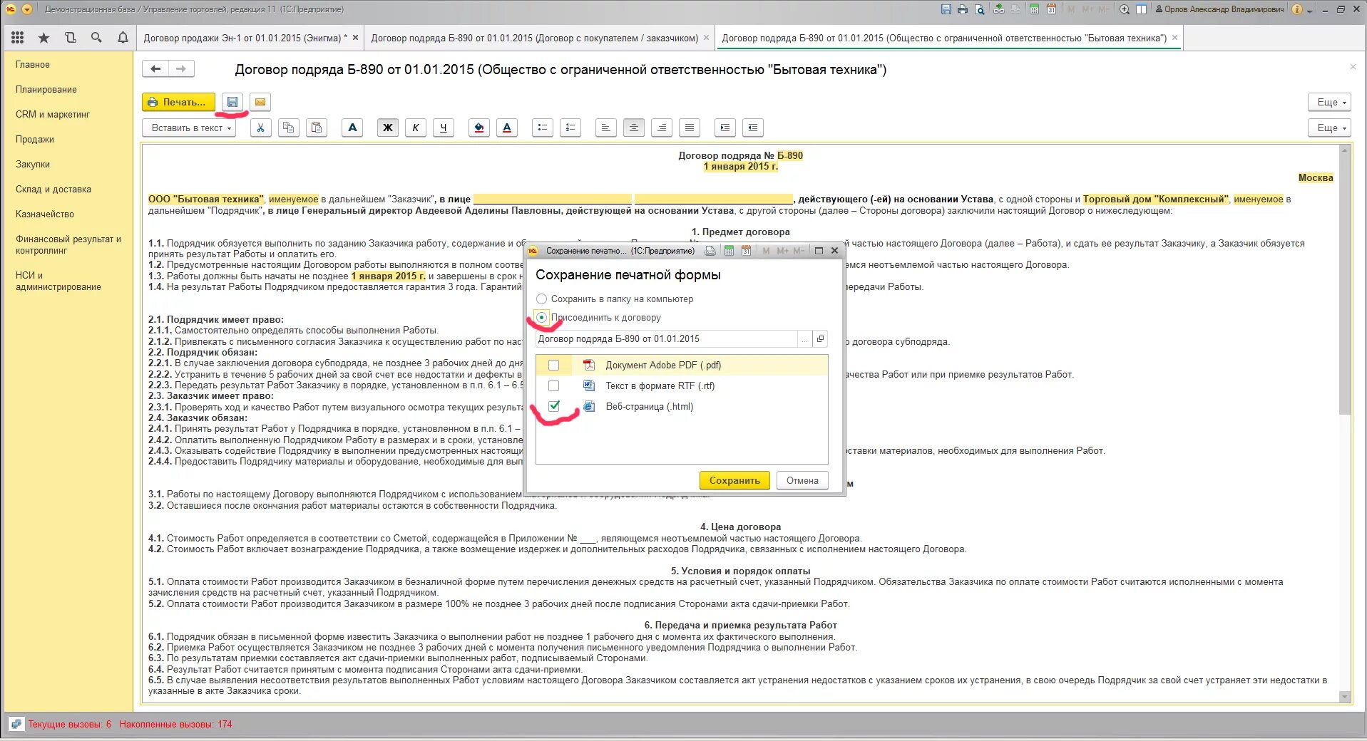Align text center
Viewport: 1367px width, 741px height.
[633, 128]
